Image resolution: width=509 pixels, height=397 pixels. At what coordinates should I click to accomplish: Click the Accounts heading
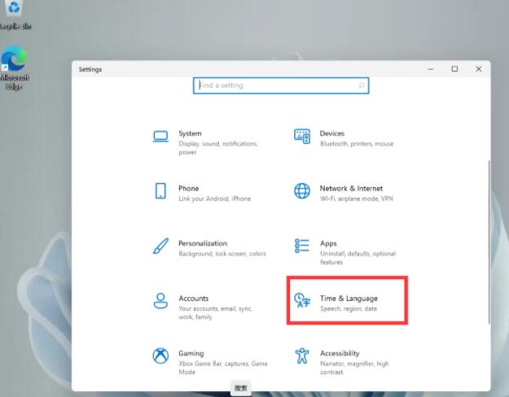tap(194, 298)
